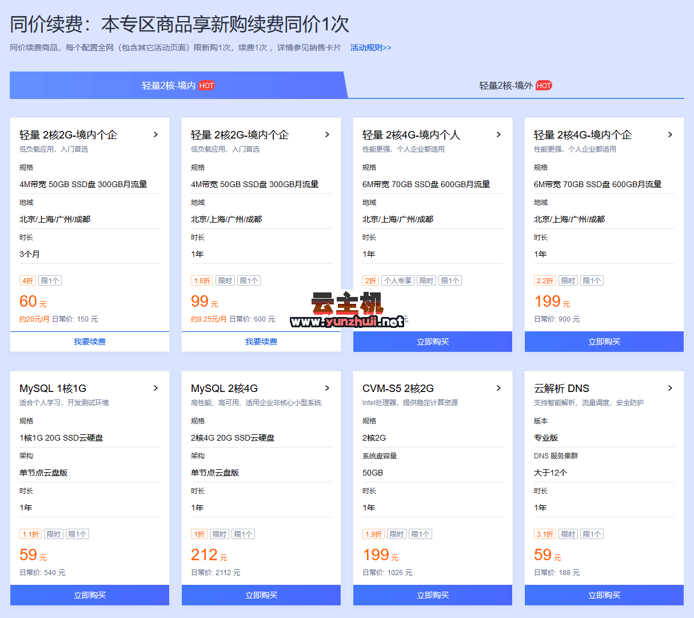Click the 1.6折 discount tag
694x618 pixels.
tap(202, 280)
